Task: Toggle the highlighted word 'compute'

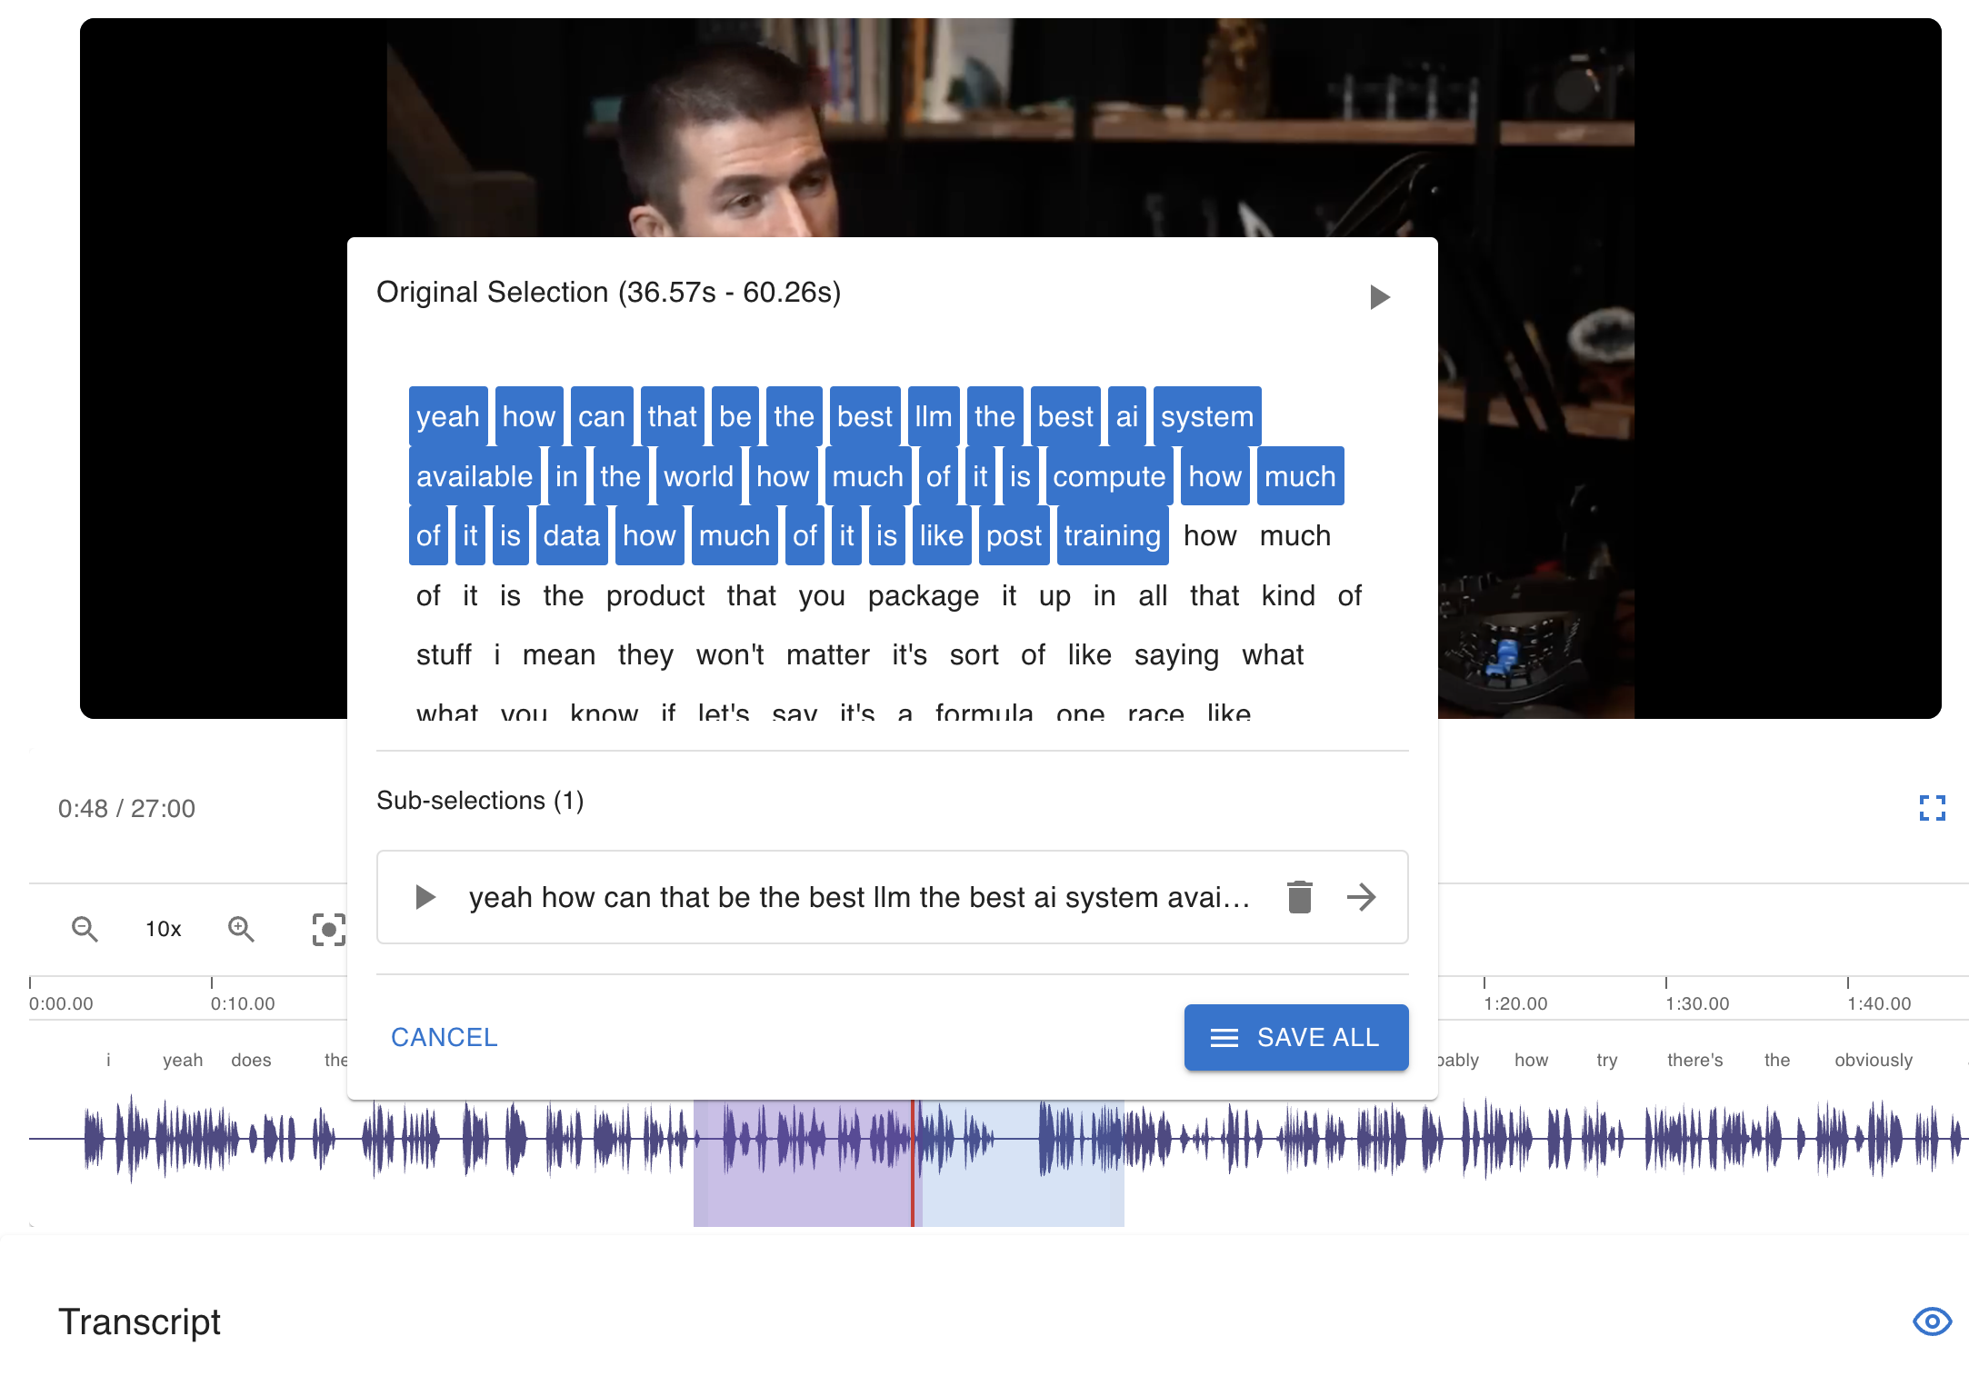Action: pos(1108,476)
